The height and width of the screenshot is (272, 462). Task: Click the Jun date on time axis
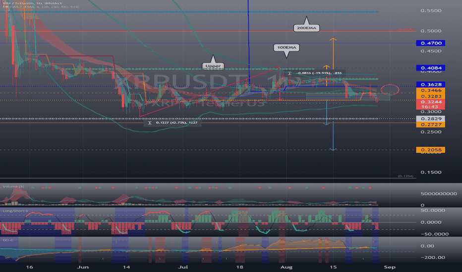[83, 267]
